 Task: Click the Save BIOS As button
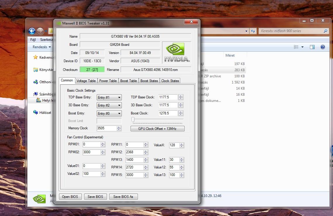[123, 196]
